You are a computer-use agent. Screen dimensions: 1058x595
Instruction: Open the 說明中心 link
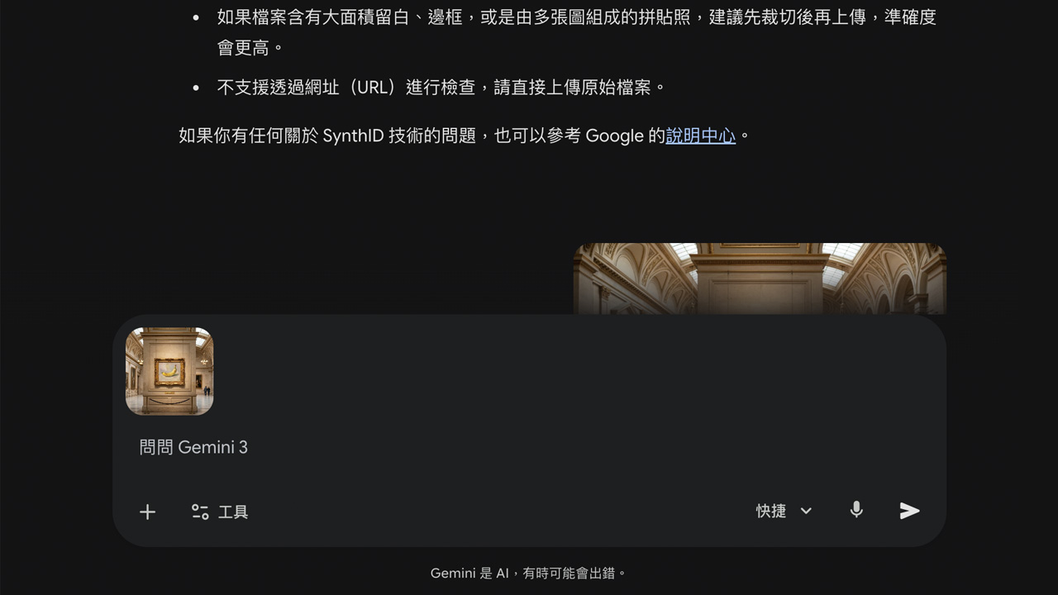700,136
